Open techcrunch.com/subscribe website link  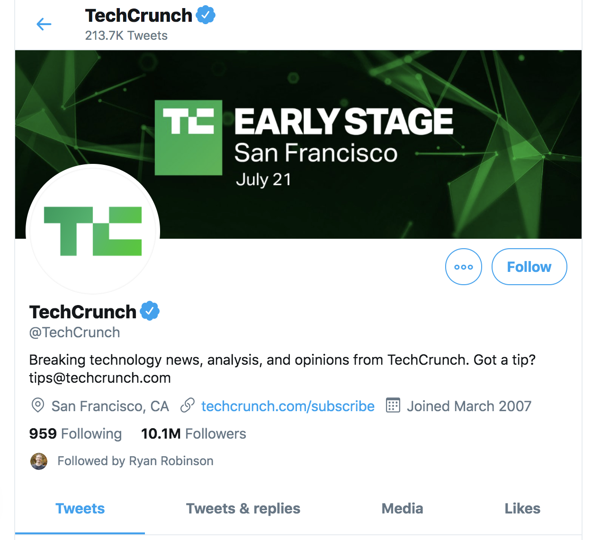click(x=287, y=406)
